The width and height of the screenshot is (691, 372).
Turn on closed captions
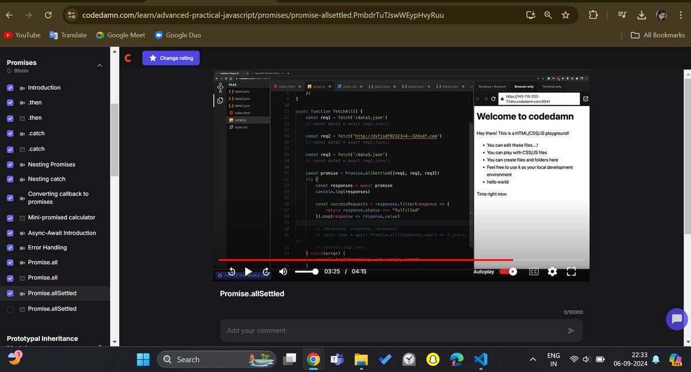coord(534,271)
